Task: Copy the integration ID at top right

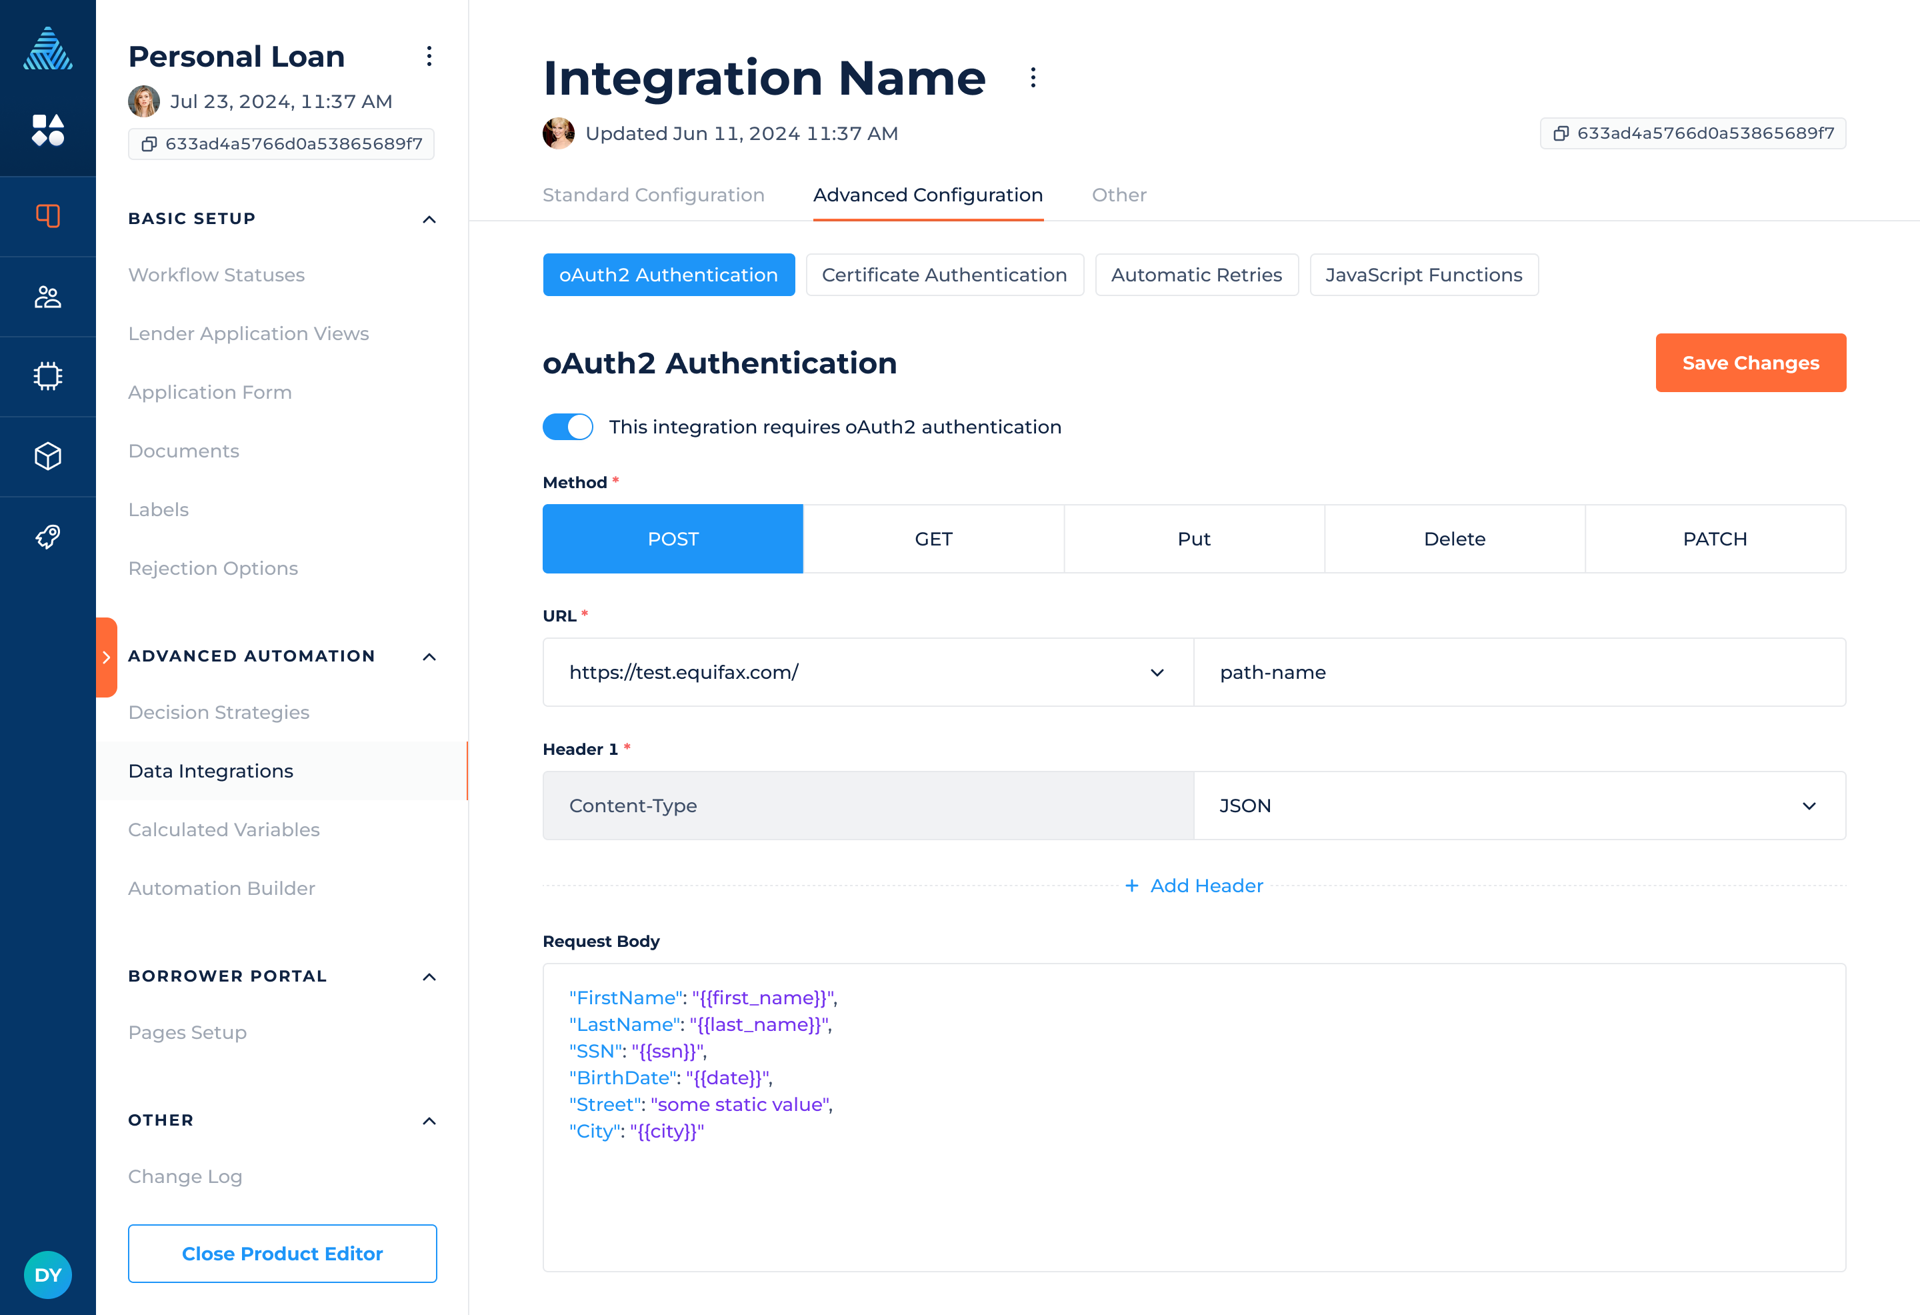Action: coord(1693,133)
